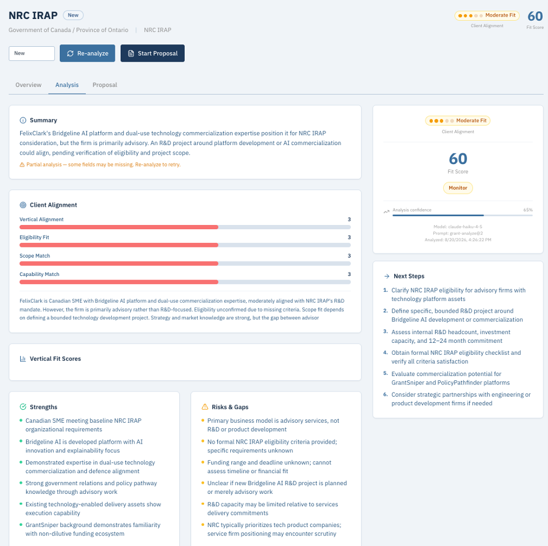The image size is (548, 546).
Task: Click the 'Government of Canada / Province of Ontario' text
Action: click(69, 30)
